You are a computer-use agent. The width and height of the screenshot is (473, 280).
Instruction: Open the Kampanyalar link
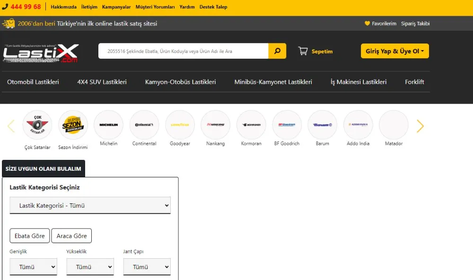pos(116,7)
